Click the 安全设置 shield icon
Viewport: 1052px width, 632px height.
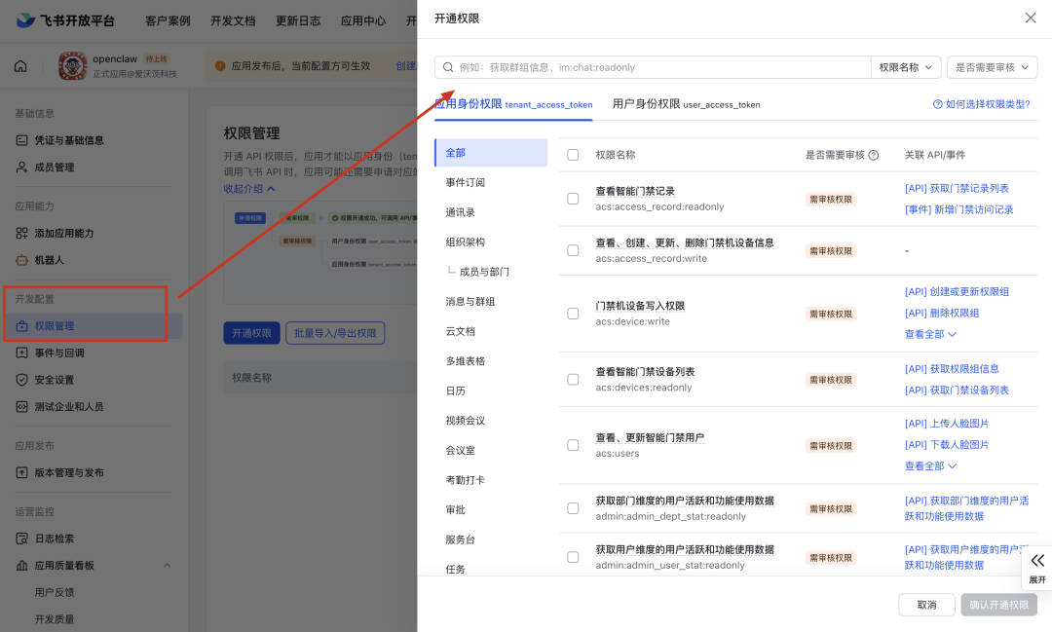pyautogui.click(x=21, y=380)
